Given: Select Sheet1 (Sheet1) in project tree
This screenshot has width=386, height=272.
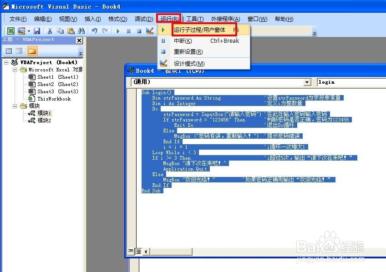Looking at the screenshot, I should pos(58,77).
